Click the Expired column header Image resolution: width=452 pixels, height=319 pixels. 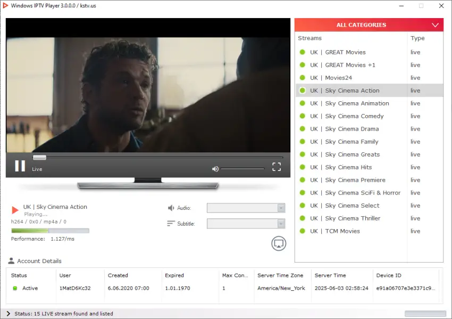(174, 275)
